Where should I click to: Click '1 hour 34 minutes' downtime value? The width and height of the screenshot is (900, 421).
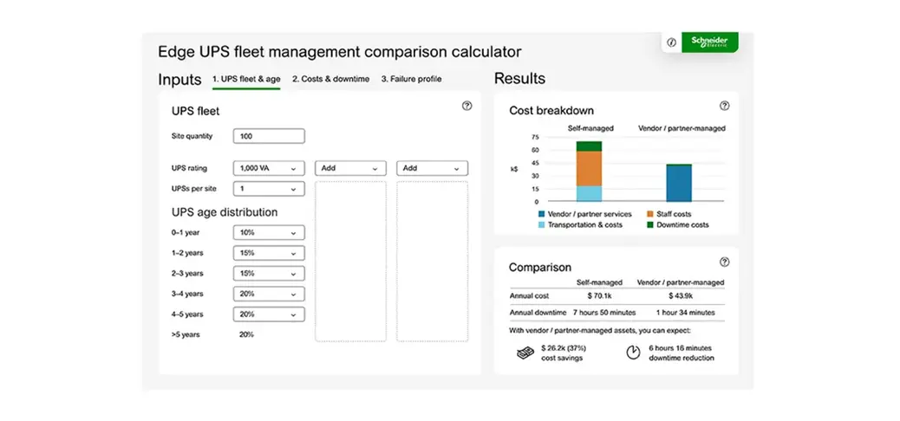tap(685, 313)
